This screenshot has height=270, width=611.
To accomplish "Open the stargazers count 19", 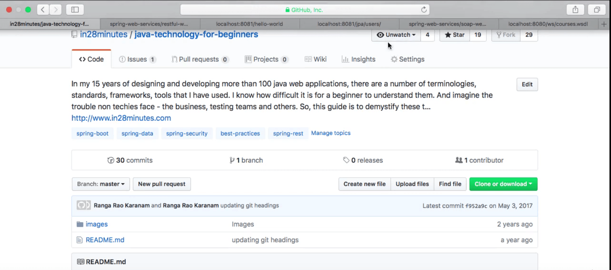I will pyautogui.click(x=478, y=35).
